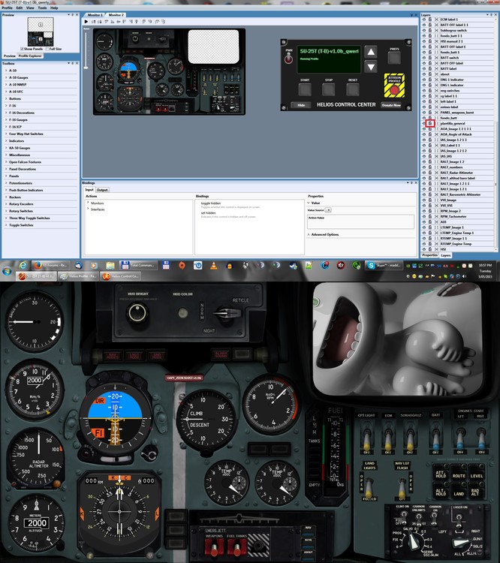The height and width of the screenshot is (563, 500).
Task: Hide the BATT OFF label layer
Action: [424, 63]
